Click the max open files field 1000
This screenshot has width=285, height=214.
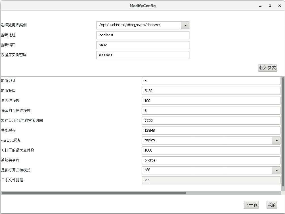click(x=211, y=150)
